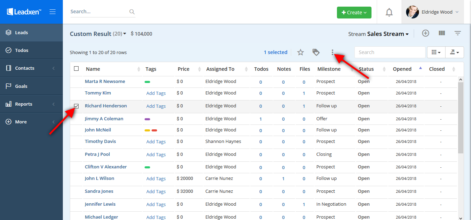Click the 1 selected label

click(x=275, y=52)
